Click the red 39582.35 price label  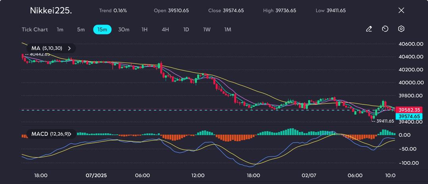[x=409, y=110]
